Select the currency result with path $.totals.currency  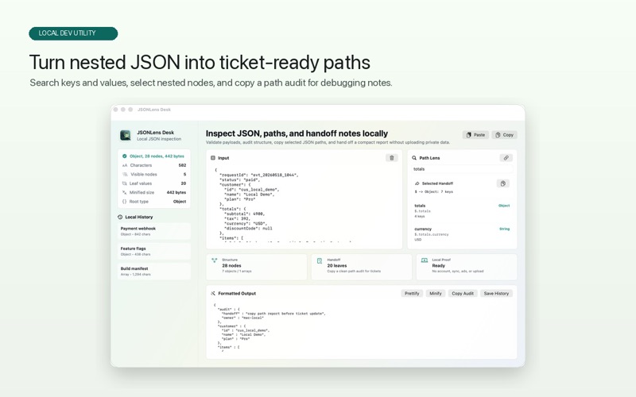click(462, 233)
